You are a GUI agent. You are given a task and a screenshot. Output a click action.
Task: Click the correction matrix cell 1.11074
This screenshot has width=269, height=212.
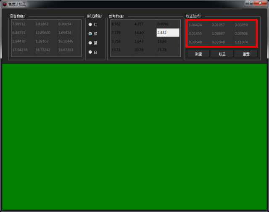244,42
